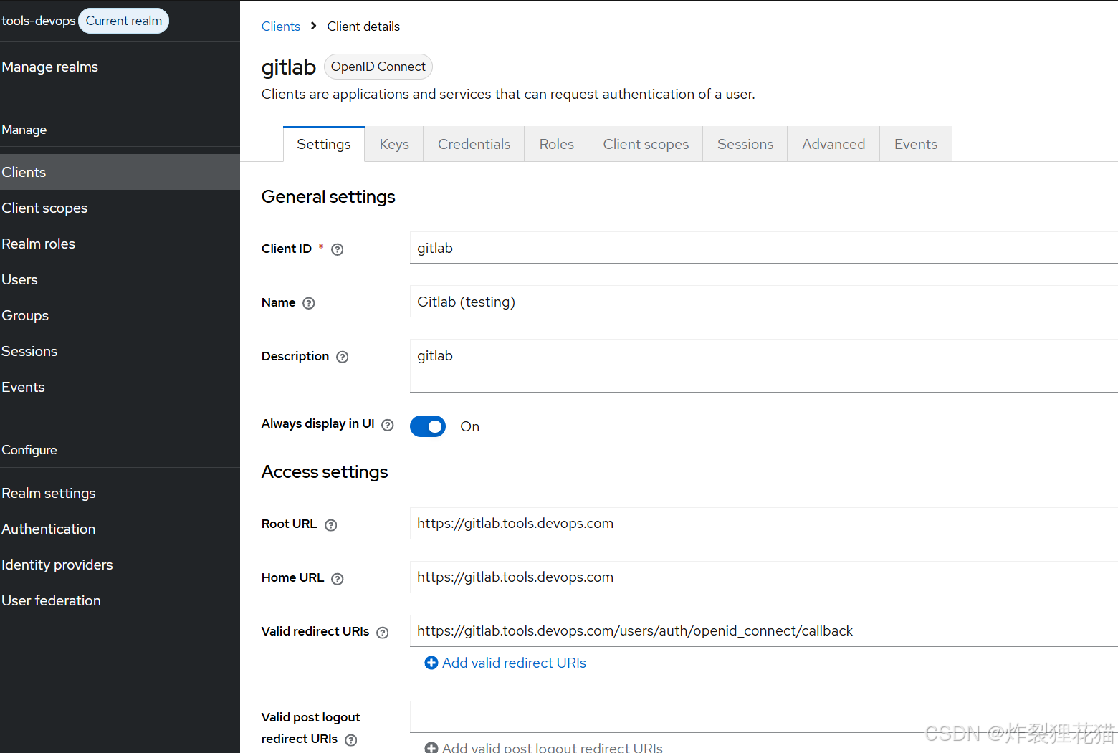This screenshot has width=1118, height=753.
Task: Click Add valid redirect URIs link
Action: (x=514, y=663)
